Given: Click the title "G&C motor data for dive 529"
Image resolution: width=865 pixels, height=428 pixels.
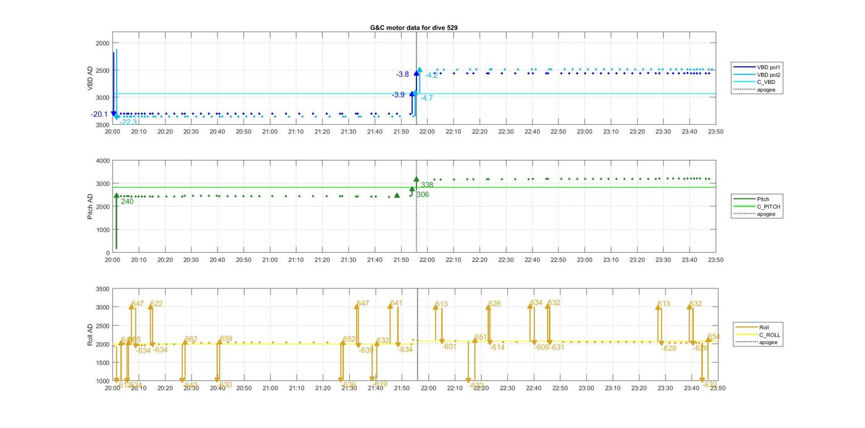Looking at the screenshot, I should point(414,28).
